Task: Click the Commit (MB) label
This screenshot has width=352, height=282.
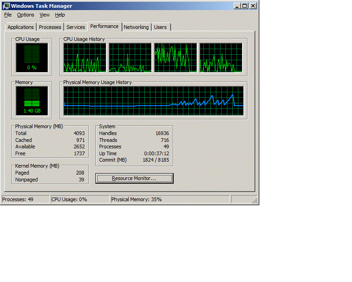Action: coord(113,160)
